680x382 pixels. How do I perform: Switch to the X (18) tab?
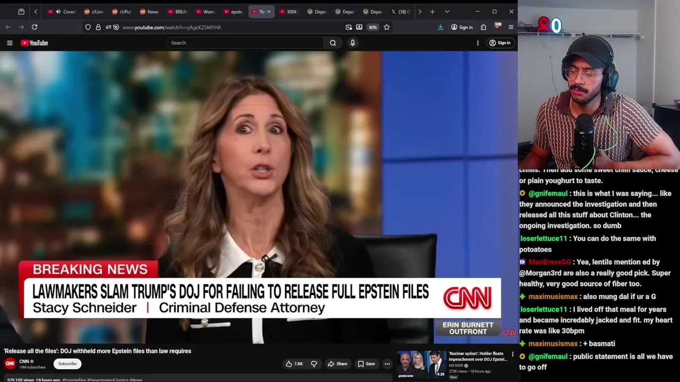401,12
